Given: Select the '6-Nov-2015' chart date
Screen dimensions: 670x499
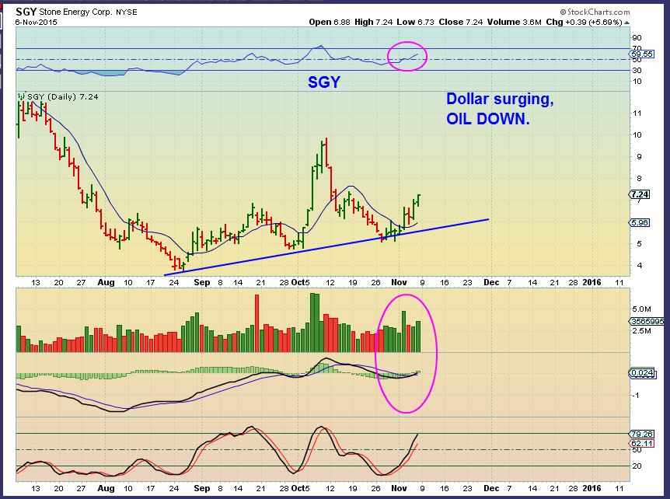Looking at the screenshot, I should point(37,23).
